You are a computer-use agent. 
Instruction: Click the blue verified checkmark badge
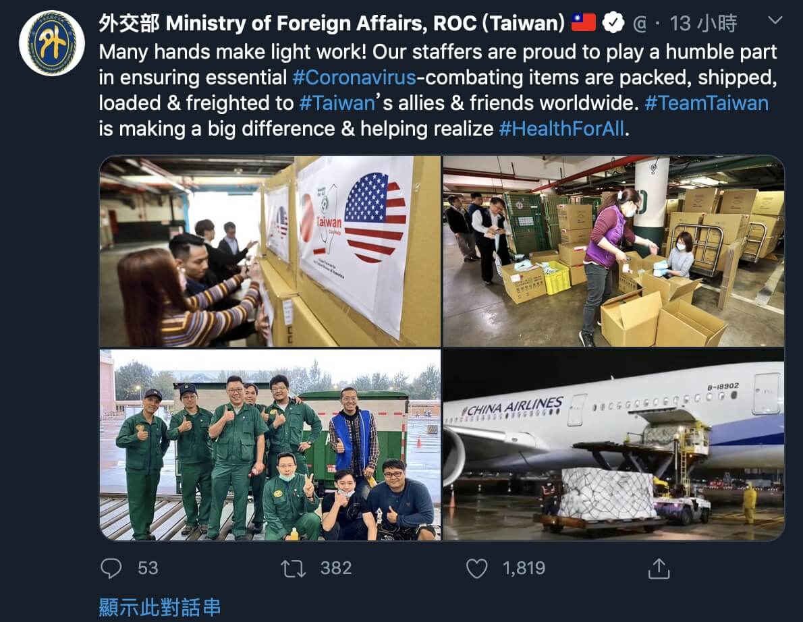(613, 23)
